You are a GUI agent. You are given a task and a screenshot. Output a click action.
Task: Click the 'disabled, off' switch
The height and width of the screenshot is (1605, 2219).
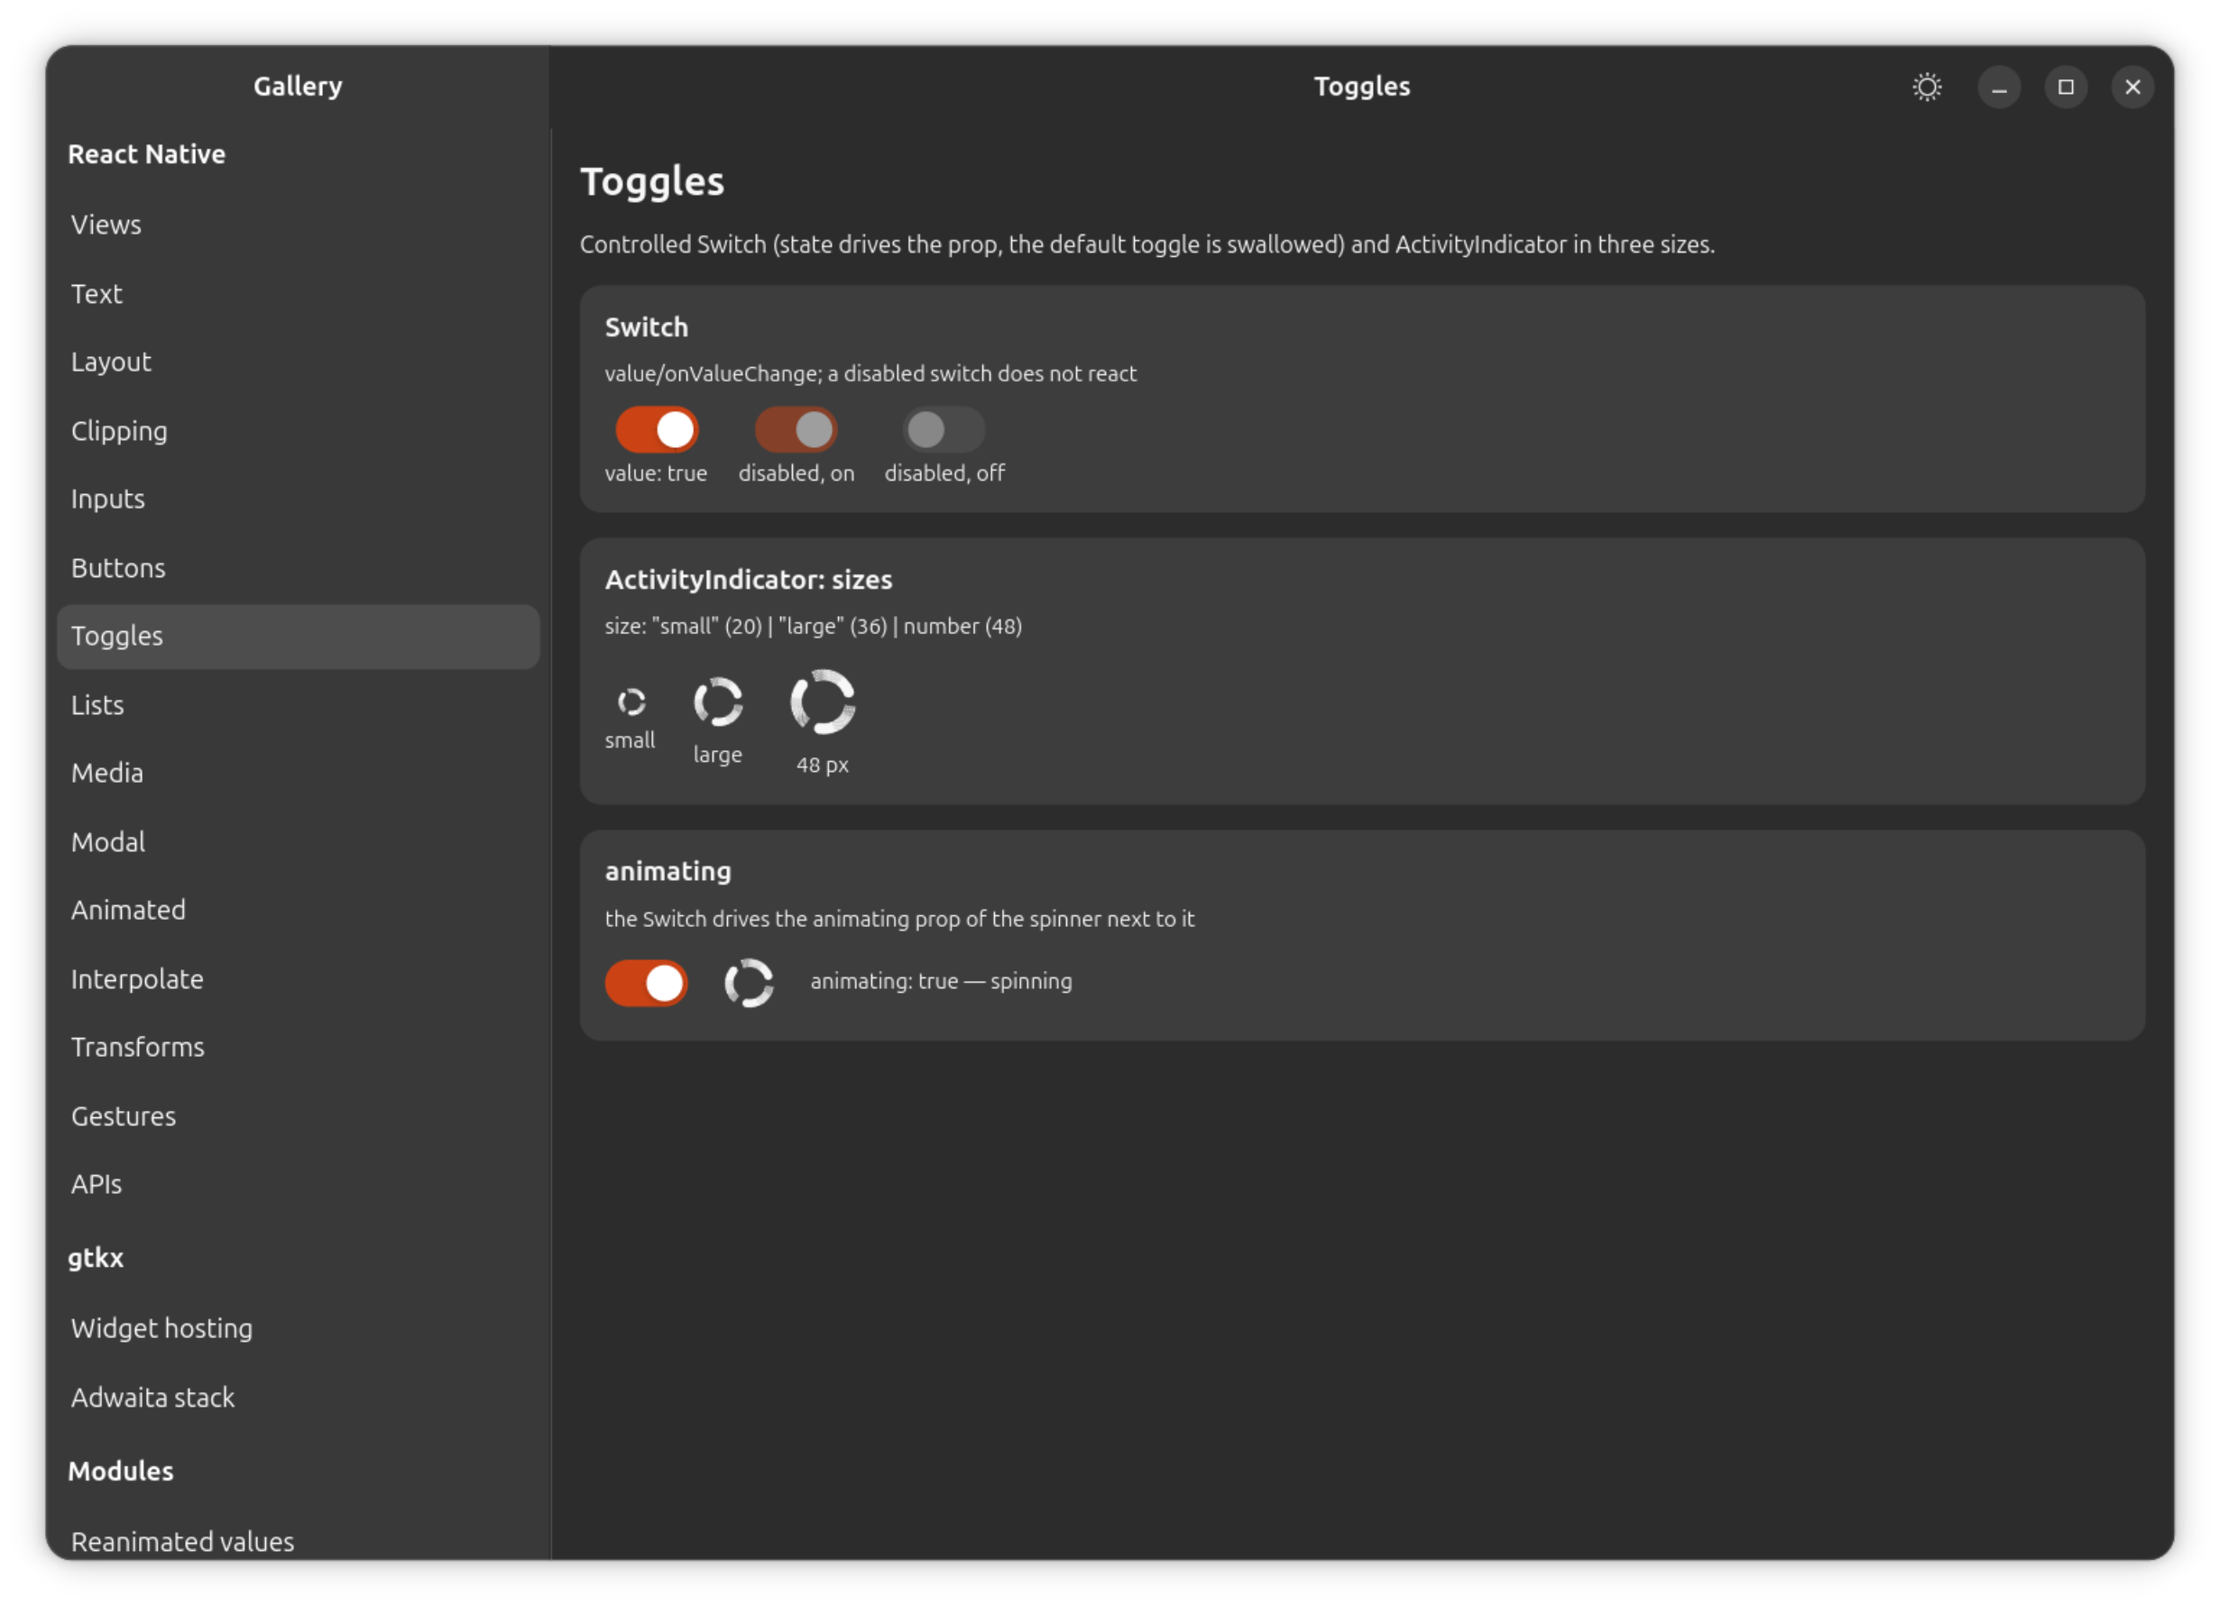[944, 429]
